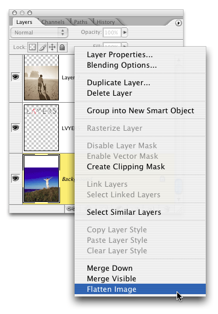The image size is (218, 314).
Task: Choose Group into New Smart Object
Action: pos(140,110)
